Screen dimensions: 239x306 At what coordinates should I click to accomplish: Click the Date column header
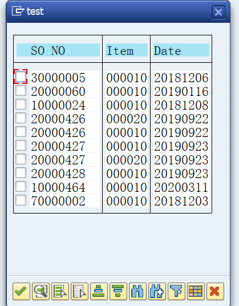point(181,50)
